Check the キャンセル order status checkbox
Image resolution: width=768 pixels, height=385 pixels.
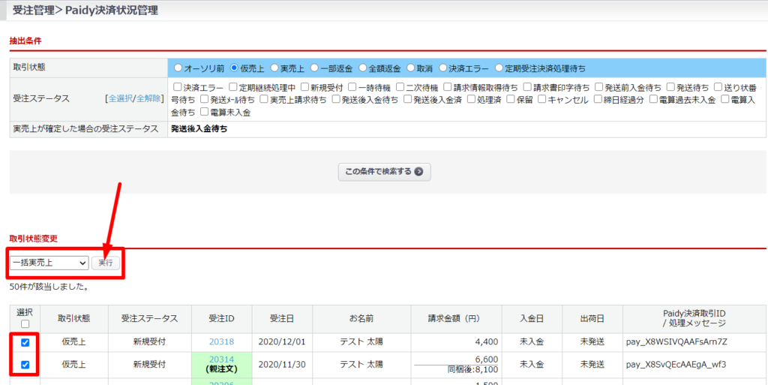point(541,99)
